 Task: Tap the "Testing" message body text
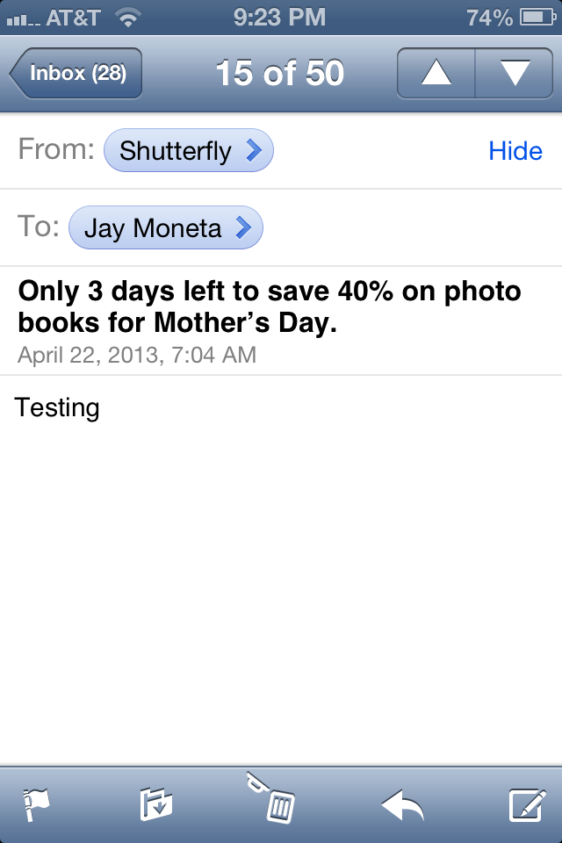(57, 407)
